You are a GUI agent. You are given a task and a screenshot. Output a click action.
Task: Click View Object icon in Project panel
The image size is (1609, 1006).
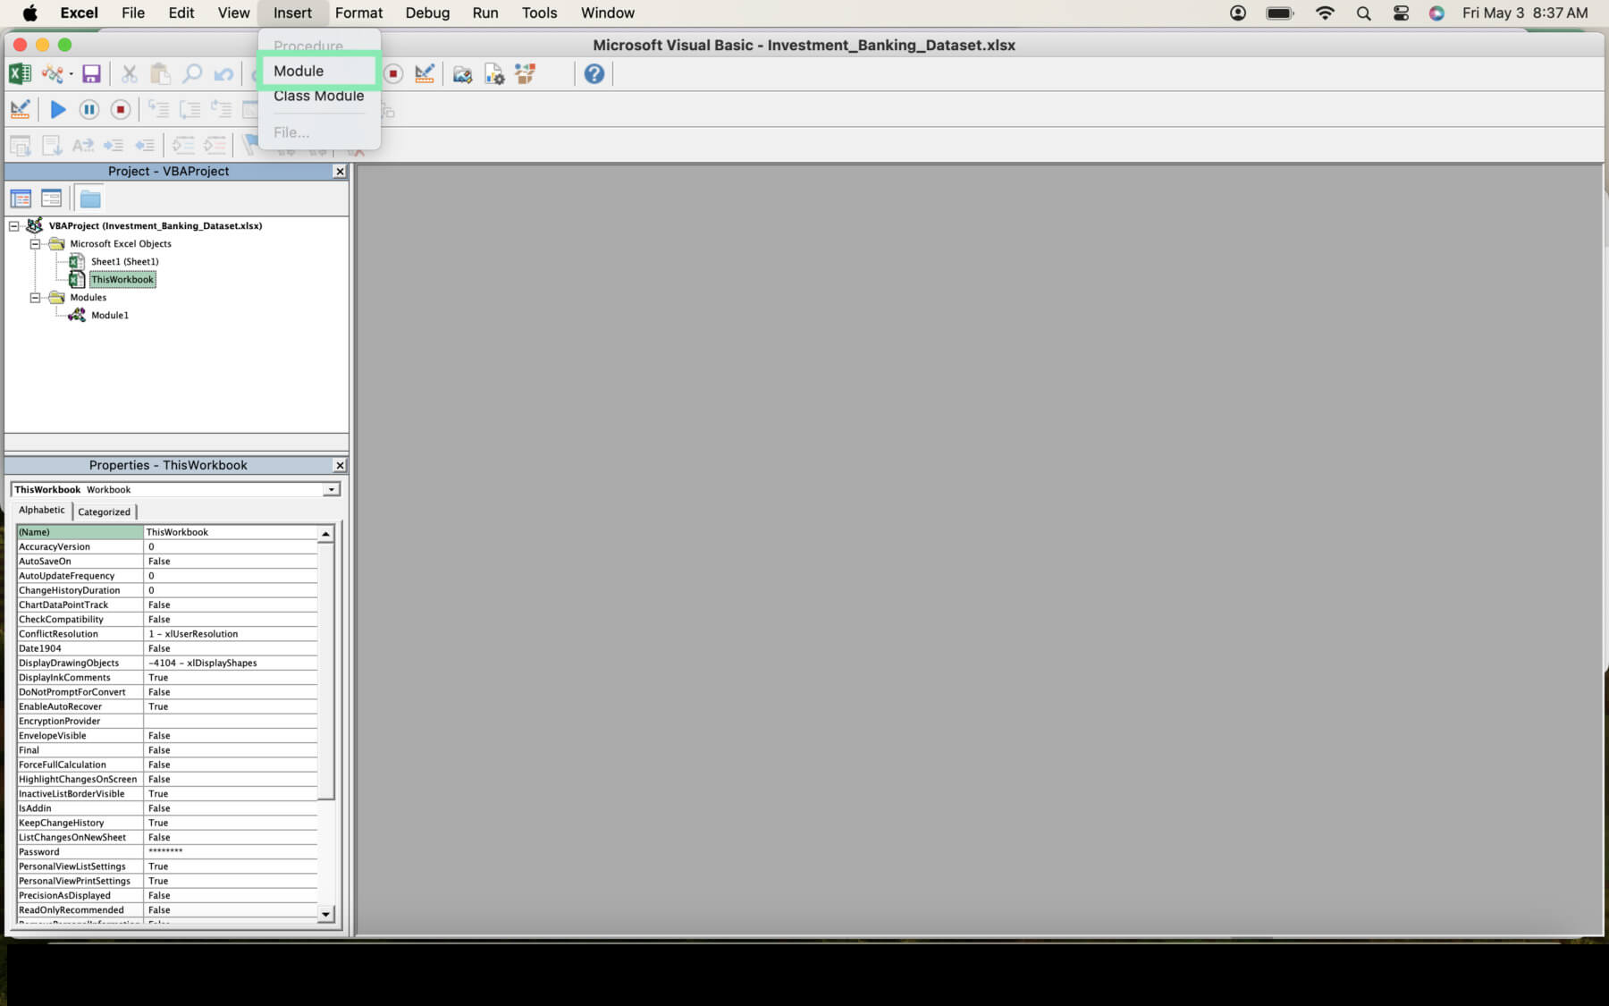click(52, 199)
